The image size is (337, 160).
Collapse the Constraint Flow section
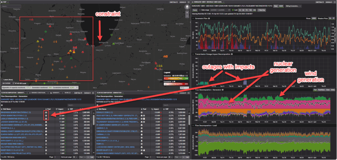193,18
